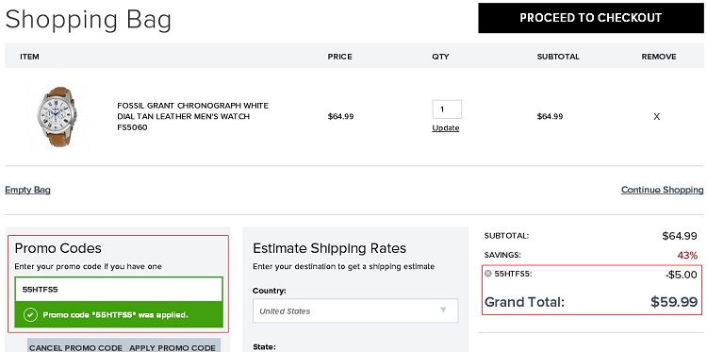Click the Continue Shopping link
This screenshot has width=707, height=352.
click(x=662, y=190)
